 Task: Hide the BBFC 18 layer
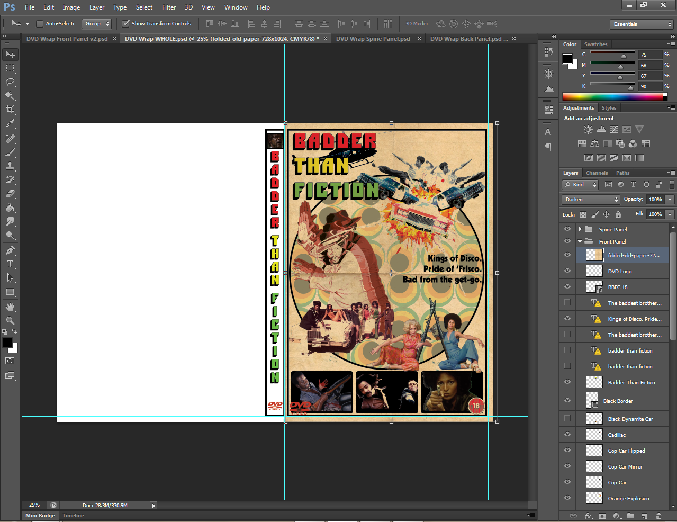point(567,287)
